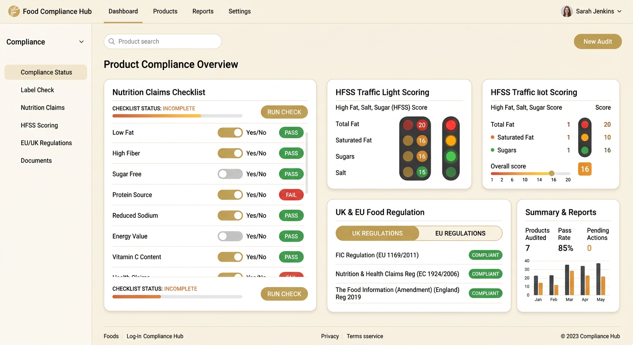Screen dimensions: 633x345
Task: Click the New Audit button
Action: 597,41
